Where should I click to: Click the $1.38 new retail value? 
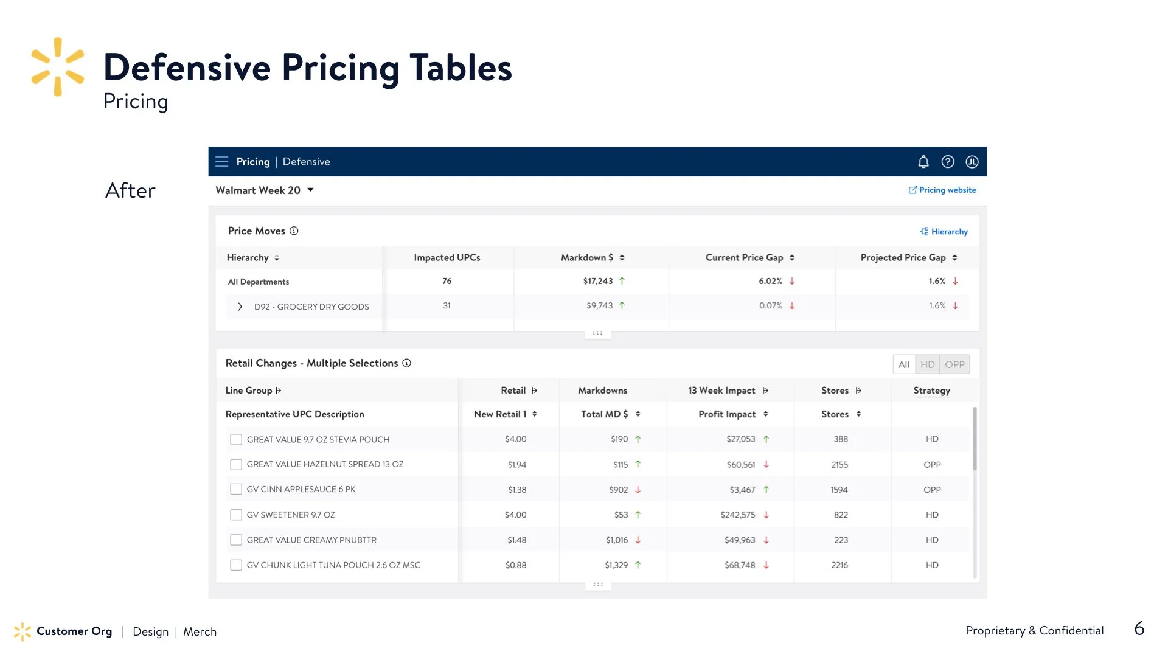(x=517, y=490)
